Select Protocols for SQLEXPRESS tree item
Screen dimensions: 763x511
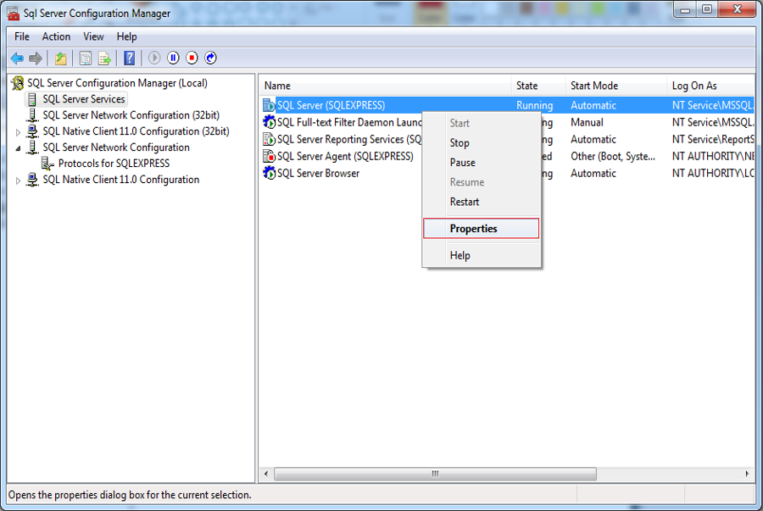114,164
